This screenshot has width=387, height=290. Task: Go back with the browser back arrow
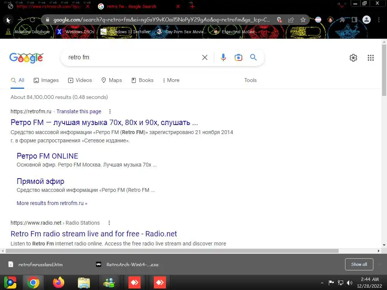(x=8, y=20)
